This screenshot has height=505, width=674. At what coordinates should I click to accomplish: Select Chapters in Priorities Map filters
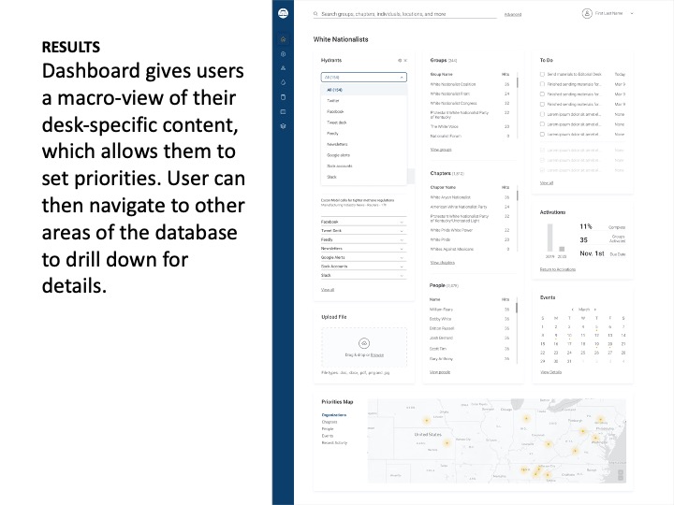tap(330, 422)
